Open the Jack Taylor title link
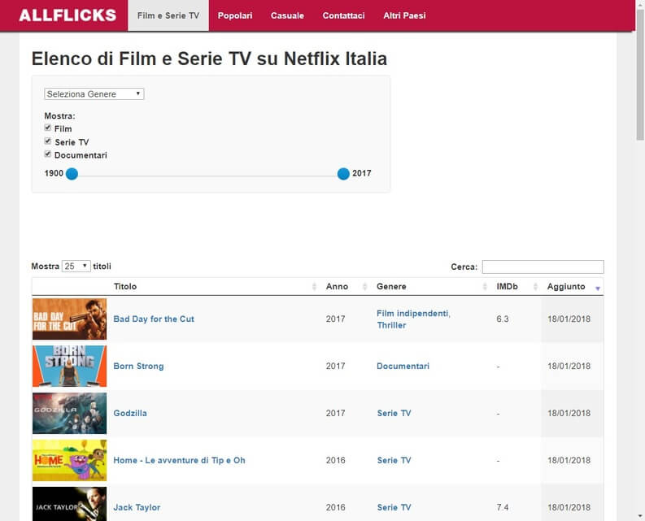Image resolution: width=645 pixels, height=521 pixels. 137,507
